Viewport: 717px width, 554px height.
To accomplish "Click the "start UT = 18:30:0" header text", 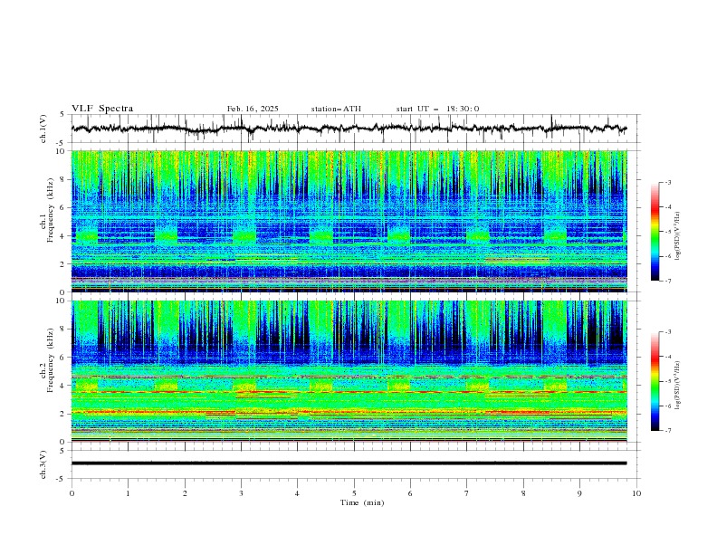I will (x=437, y=109).
